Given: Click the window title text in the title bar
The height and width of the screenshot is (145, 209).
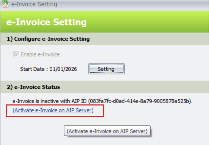Looking at the screenshot, I should pyautogui.click(x=34, y=4).
